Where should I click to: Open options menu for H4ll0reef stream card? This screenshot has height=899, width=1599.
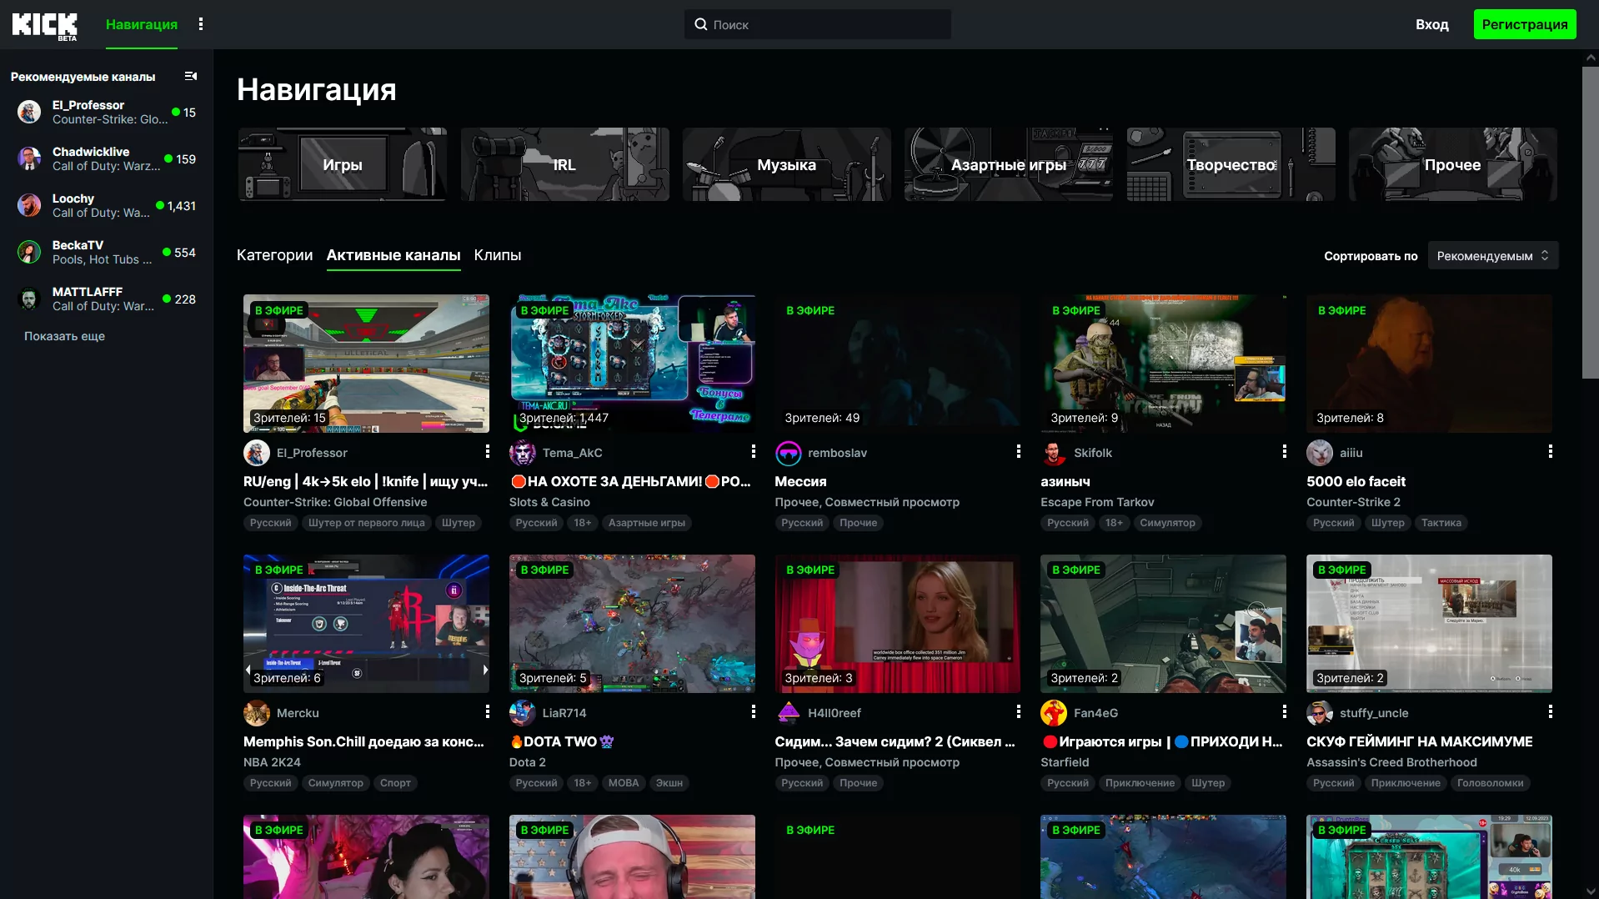[x=1019, y=711]
